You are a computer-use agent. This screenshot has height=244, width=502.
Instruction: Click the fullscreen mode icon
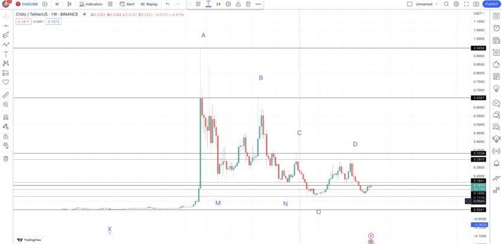coord(466,4)
